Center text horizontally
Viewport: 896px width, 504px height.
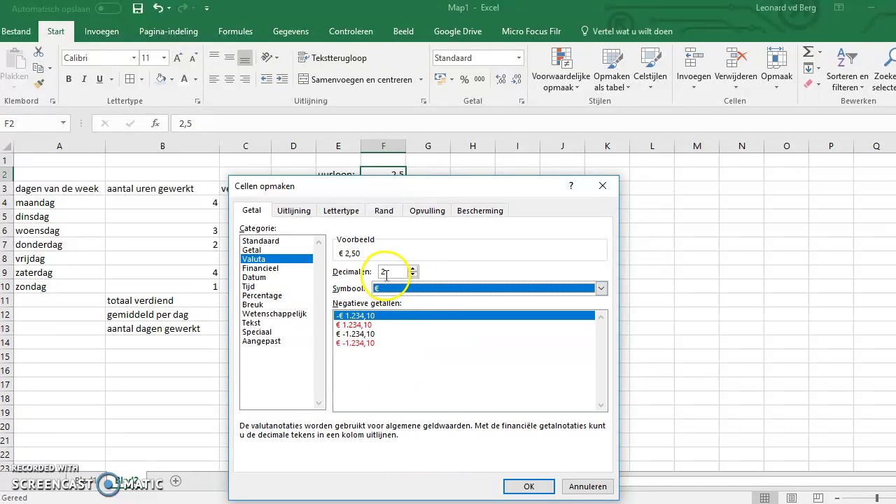coord(230,79)
